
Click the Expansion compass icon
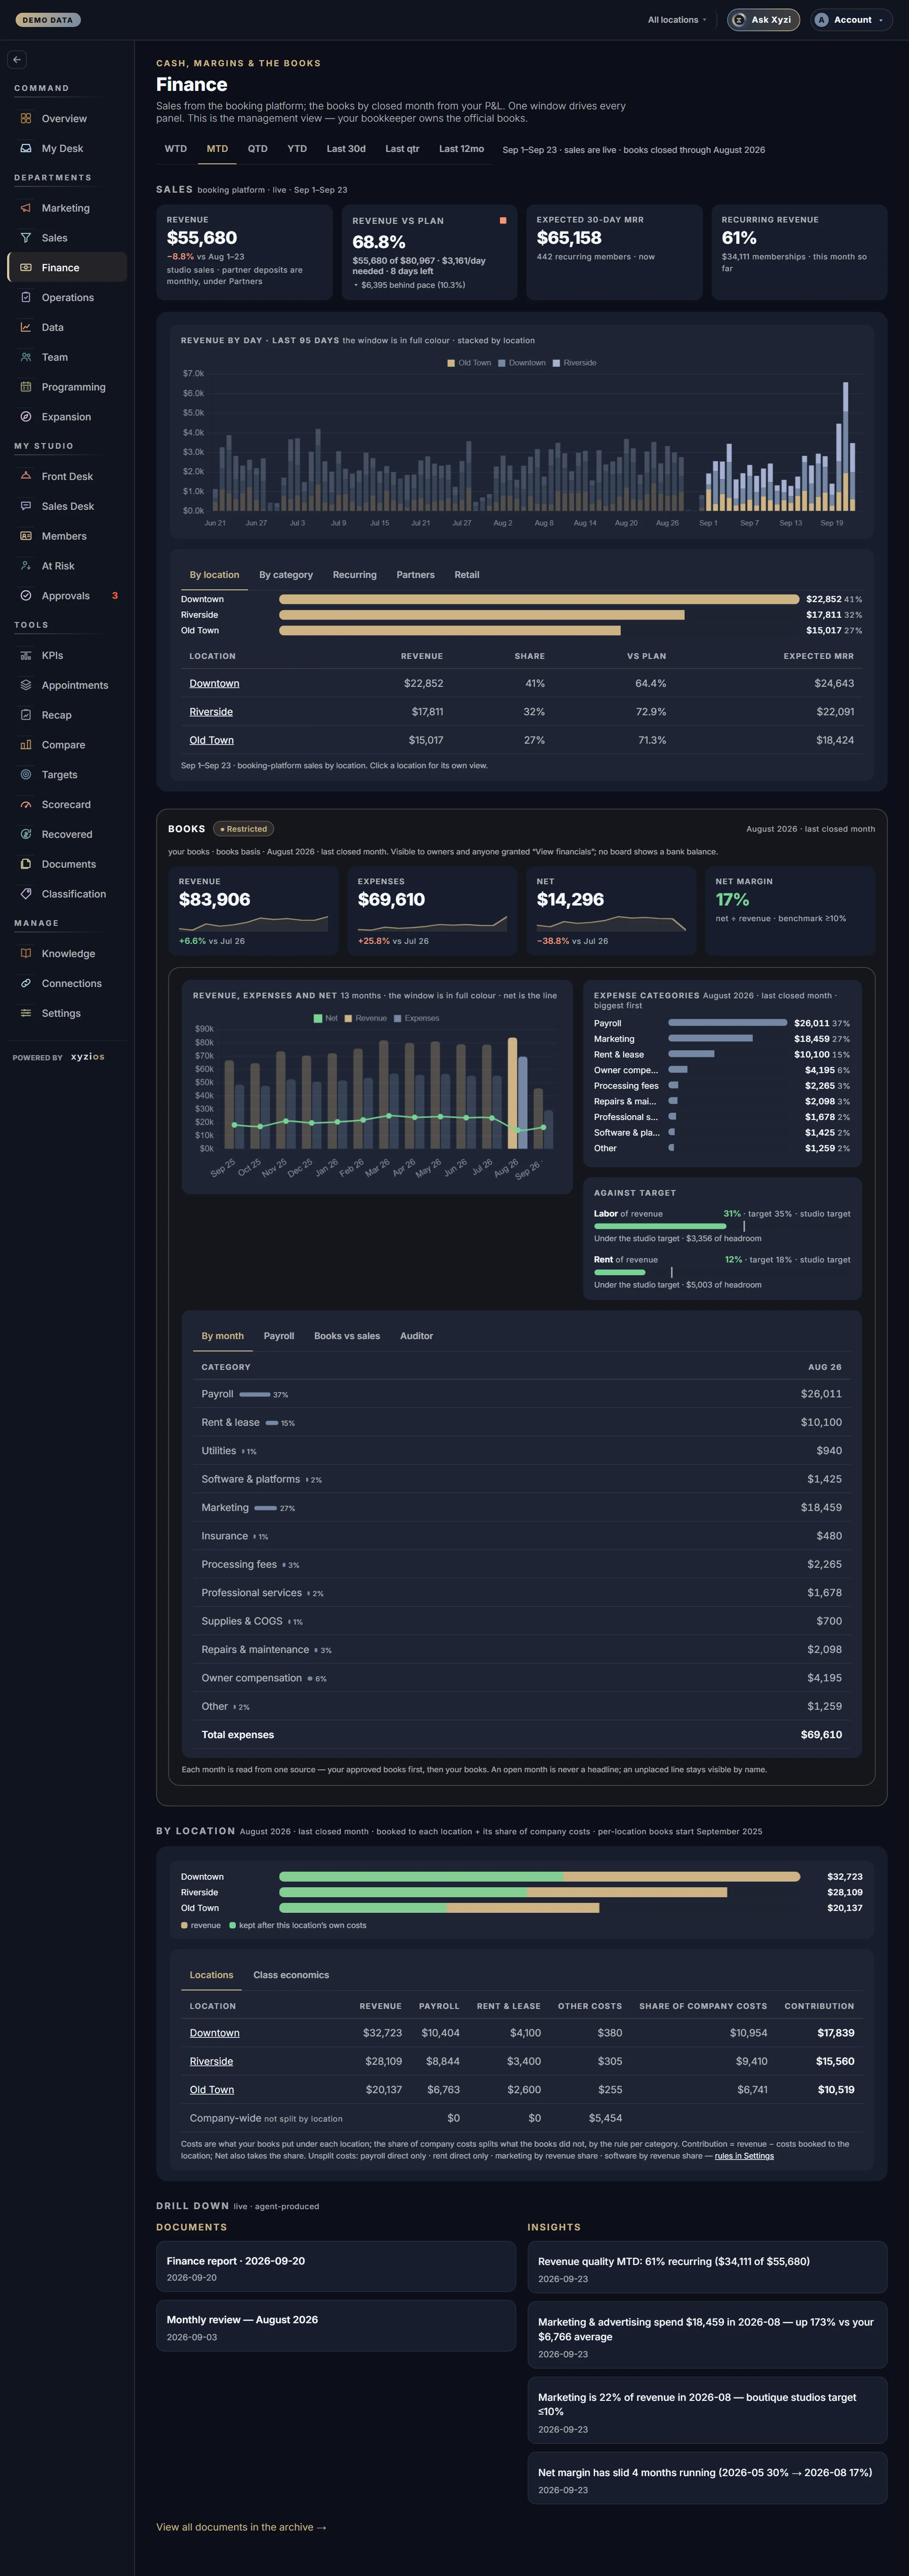tap(26, 417)
